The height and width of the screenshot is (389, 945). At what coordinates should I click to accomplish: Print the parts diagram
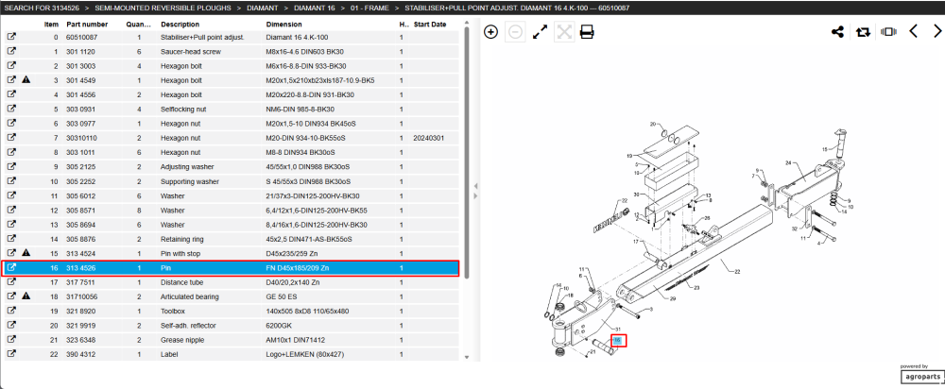[x=587, y=32]
